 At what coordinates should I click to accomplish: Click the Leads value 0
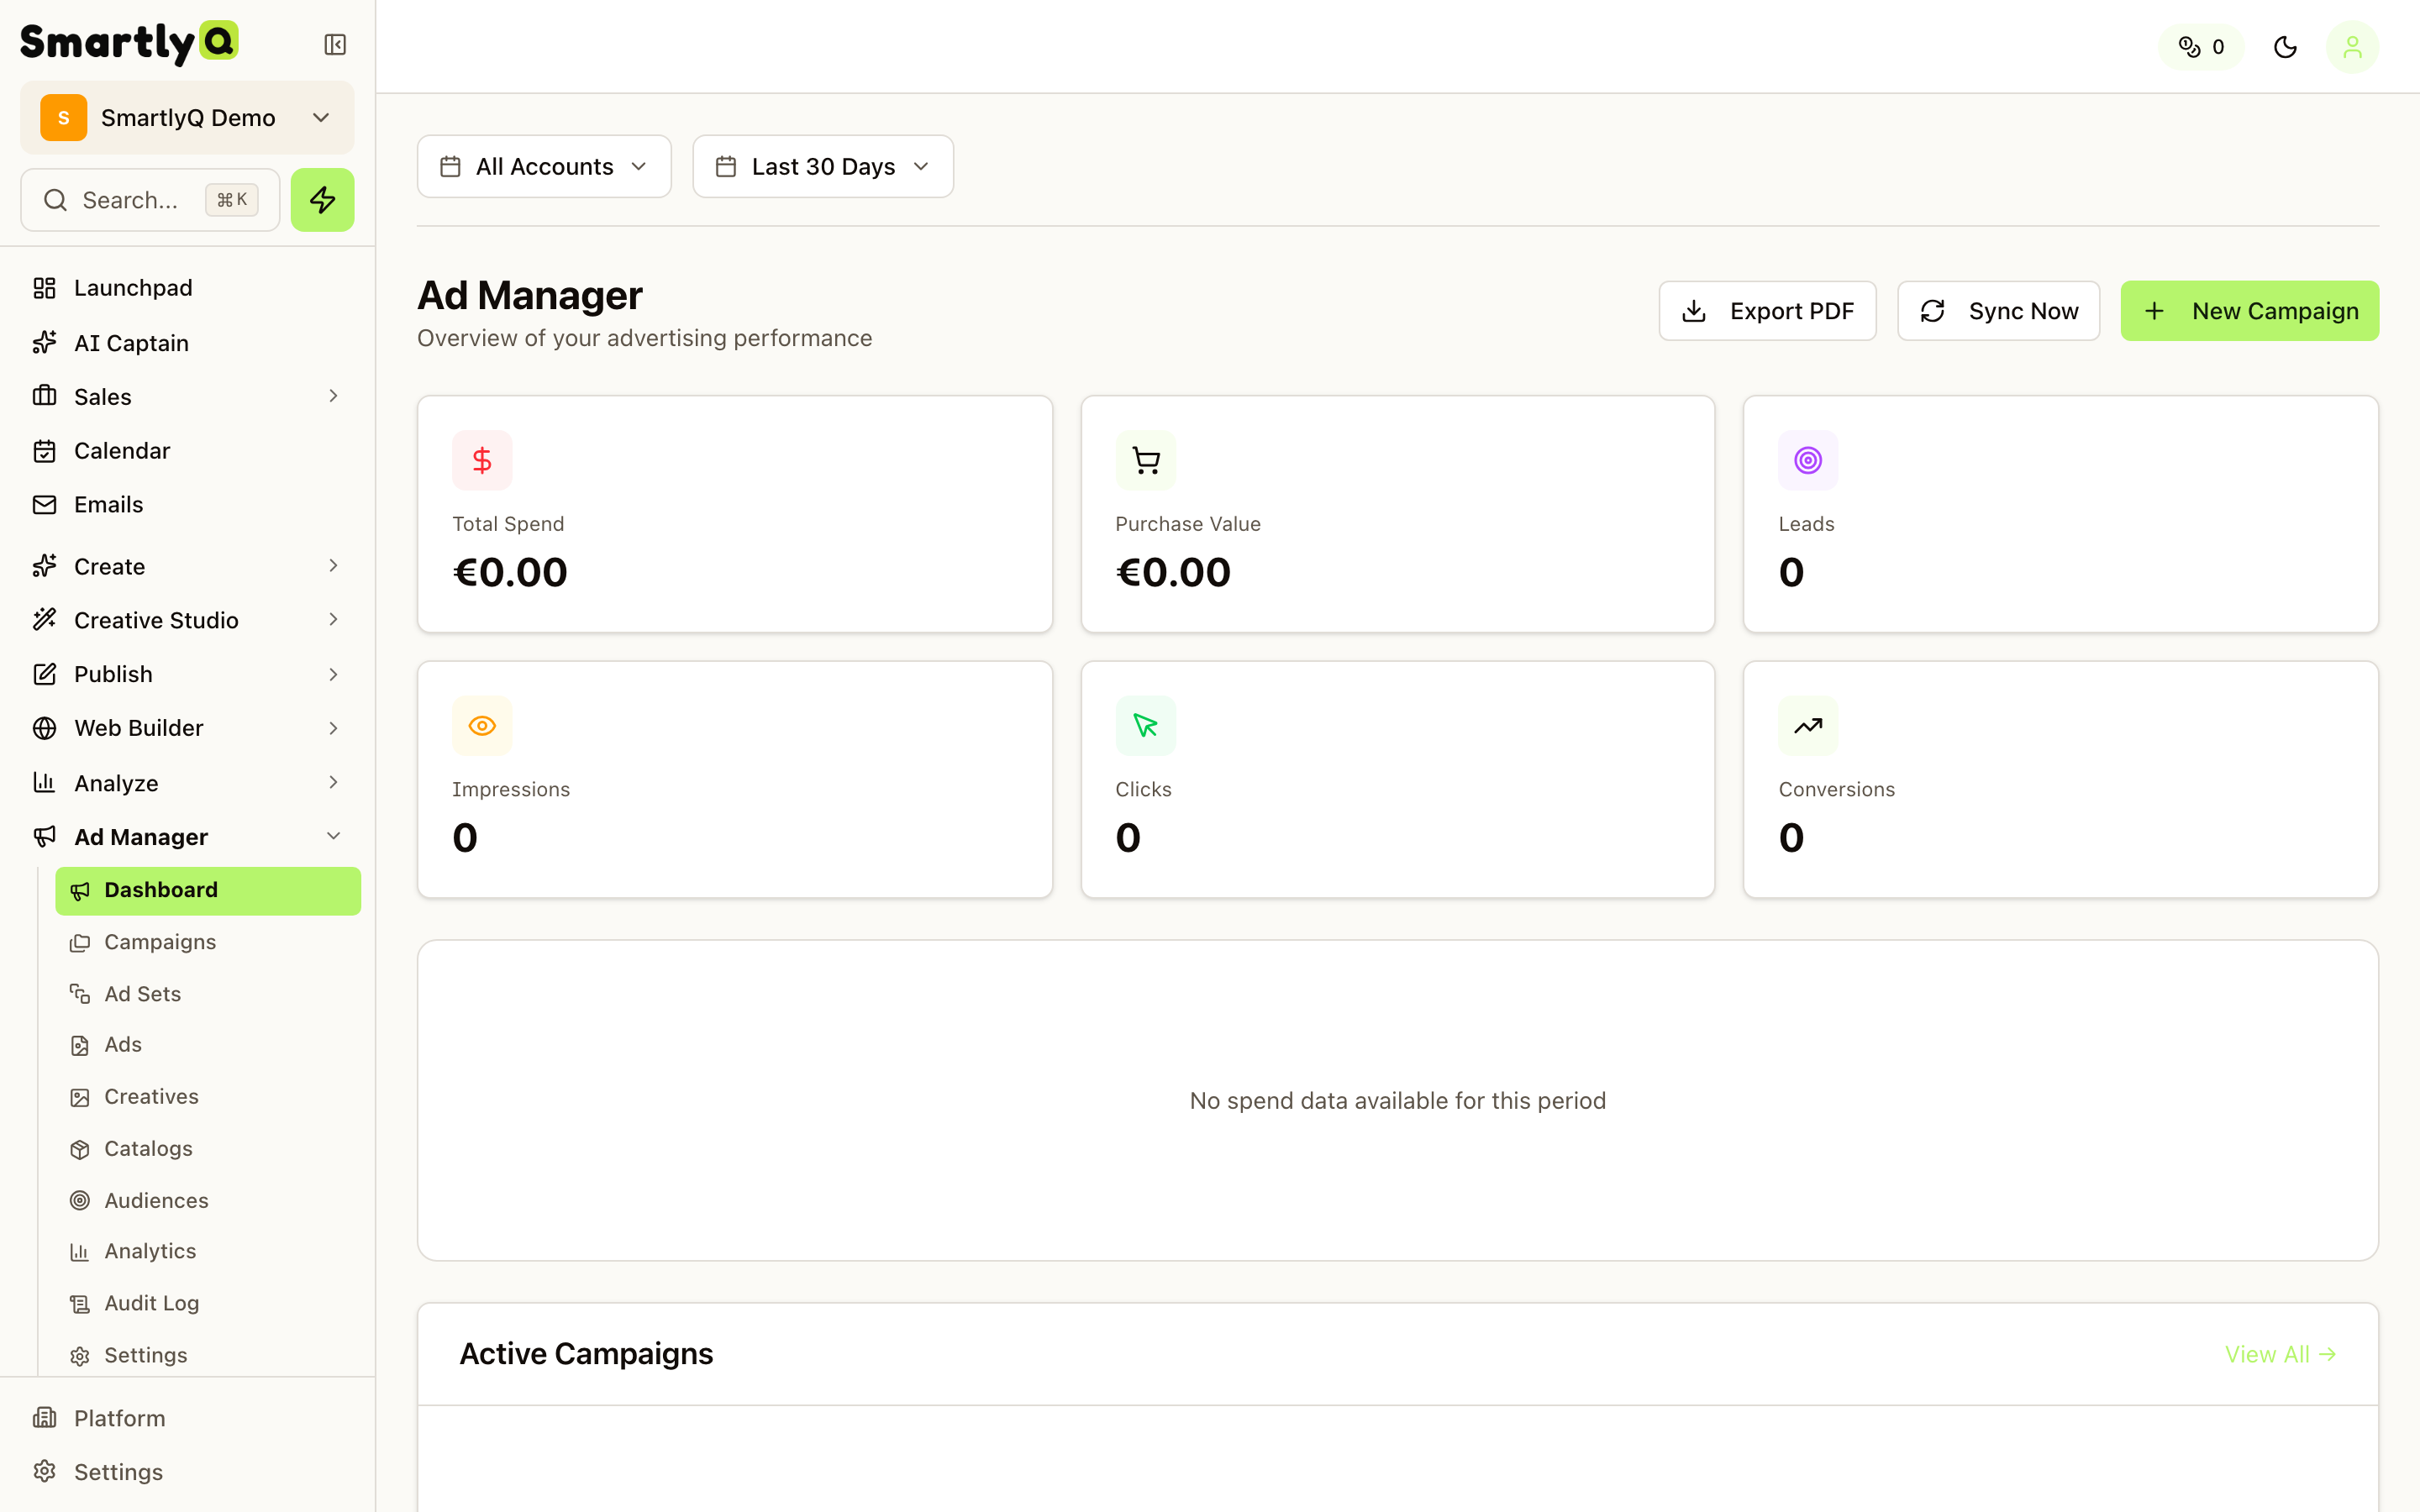(1791, 573)
